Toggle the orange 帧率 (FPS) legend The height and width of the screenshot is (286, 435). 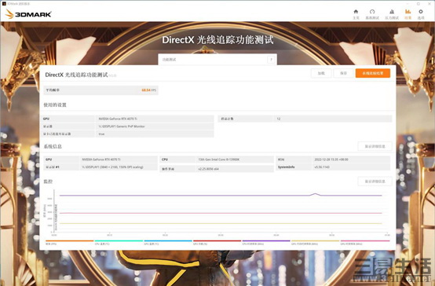pyautogui.click(x=69, y=243)
